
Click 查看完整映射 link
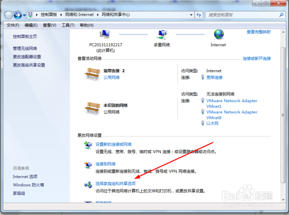click(259, 32)
